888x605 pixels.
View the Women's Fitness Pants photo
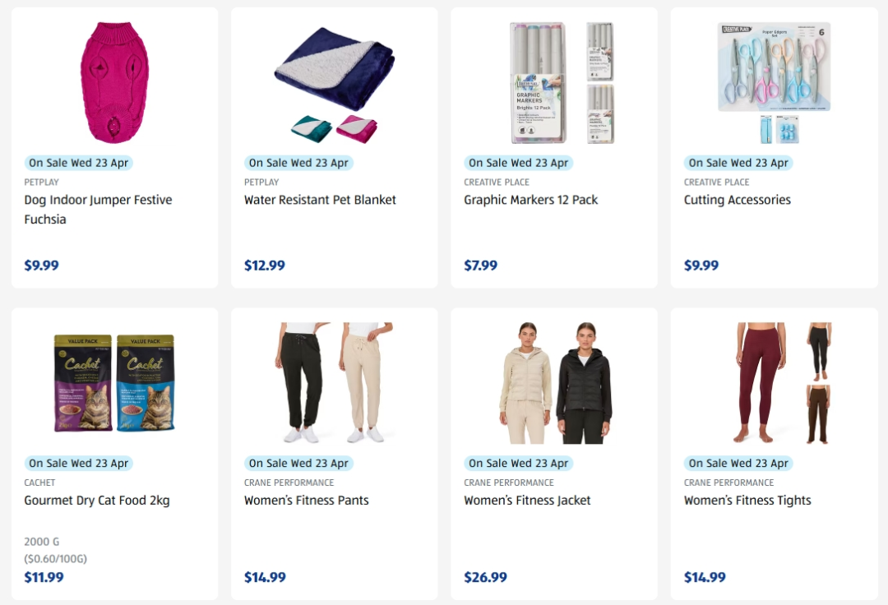point(334,383)
